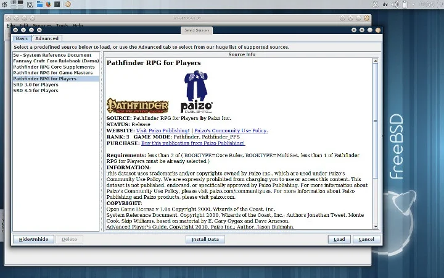
Task: Click the Delete button
Action: point(69,239)
